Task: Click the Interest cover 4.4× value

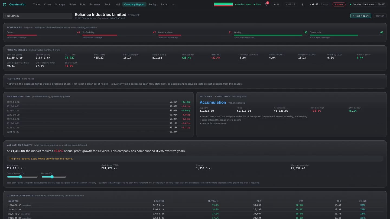Action: coord(360,58)
